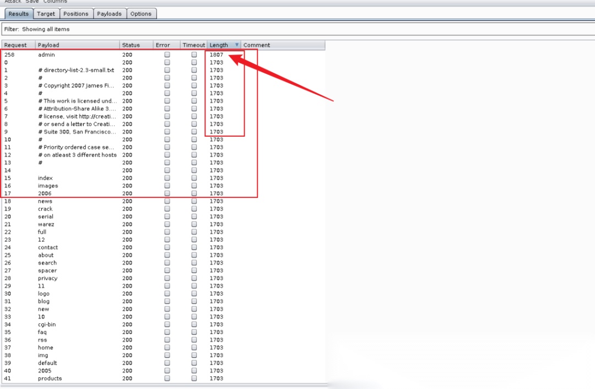
Task: Toggle Timeout checkbox for privacy row
Action: [194, 278]
